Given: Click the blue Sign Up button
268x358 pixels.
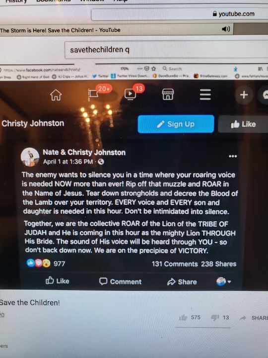Looking at the screenshot, I should [x=176, y=124].
